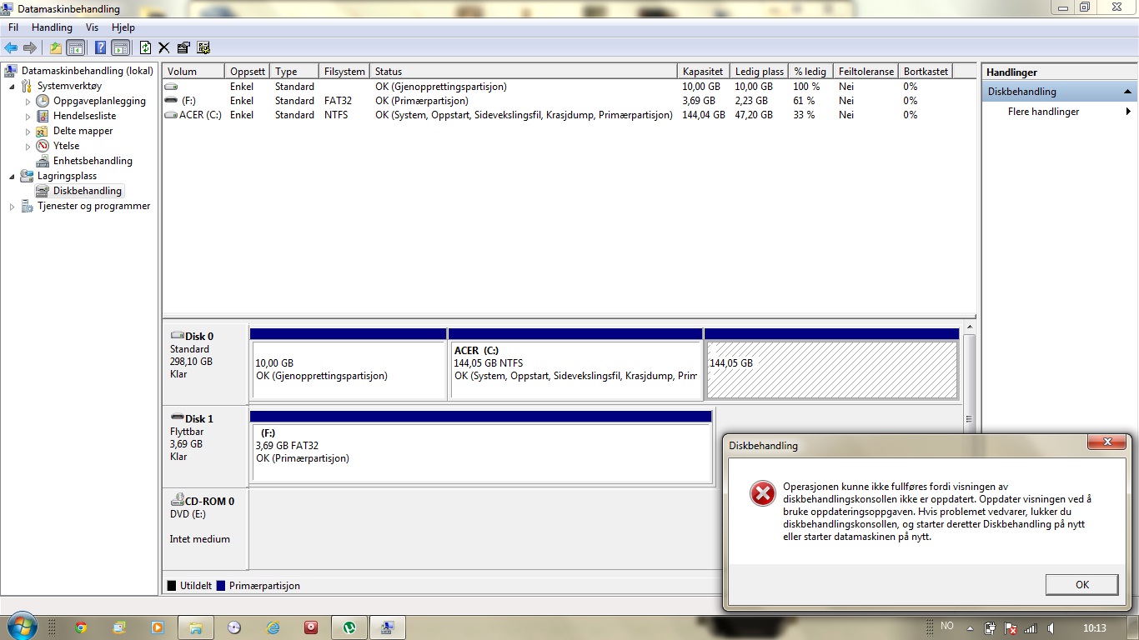The height and width of the screenshot is (640, 1139).
Task: Select the (F:) FAT32 volume row
Action: 569,101
